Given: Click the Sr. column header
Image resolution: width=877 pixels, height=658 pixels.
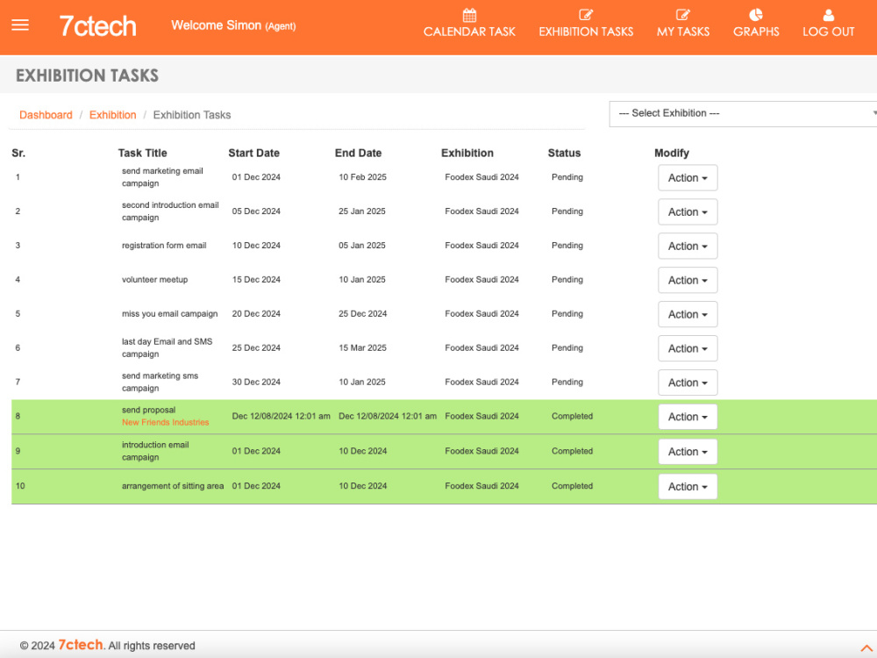Looking at the screenshot, I should pos(18,153).
